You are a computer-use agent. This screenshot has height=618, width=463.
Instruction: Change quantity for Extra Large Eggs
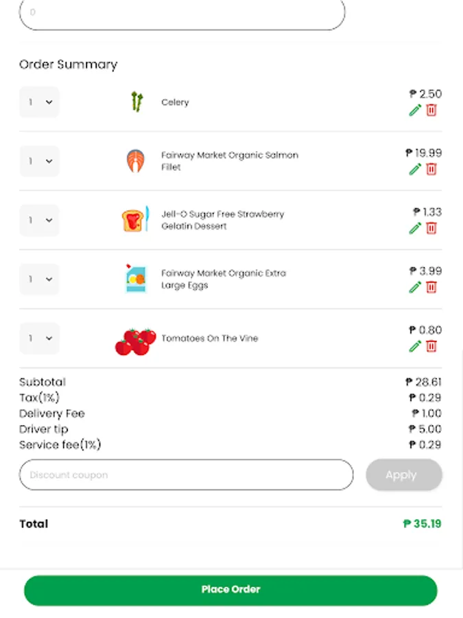(39, 279)
